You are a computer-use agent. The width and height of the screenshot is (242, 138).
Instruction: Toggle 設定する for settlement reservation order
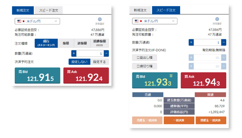click(99, 62)
